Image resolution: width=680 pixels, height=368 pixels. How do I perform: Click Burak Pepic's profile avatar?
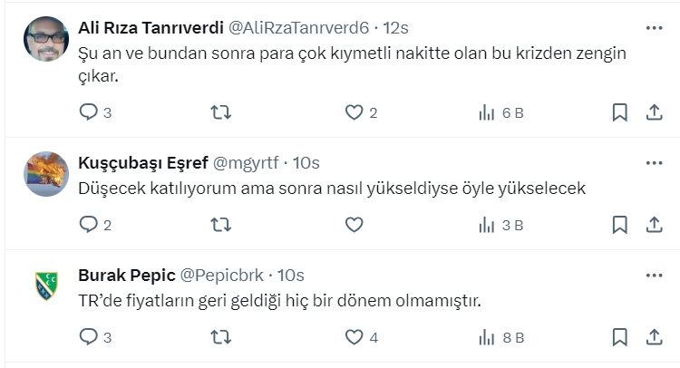pos(45,286)
